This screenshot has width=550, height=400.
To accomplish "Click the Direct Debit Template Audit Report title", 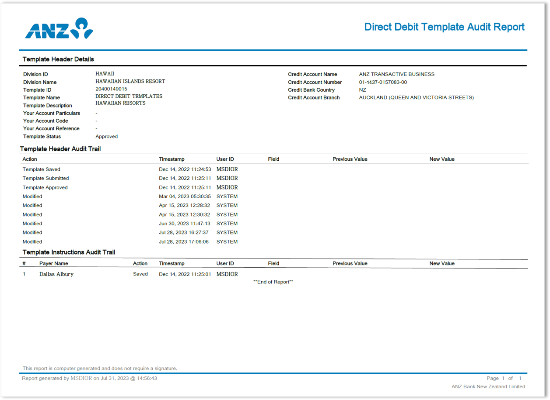I will pos(444,27).
